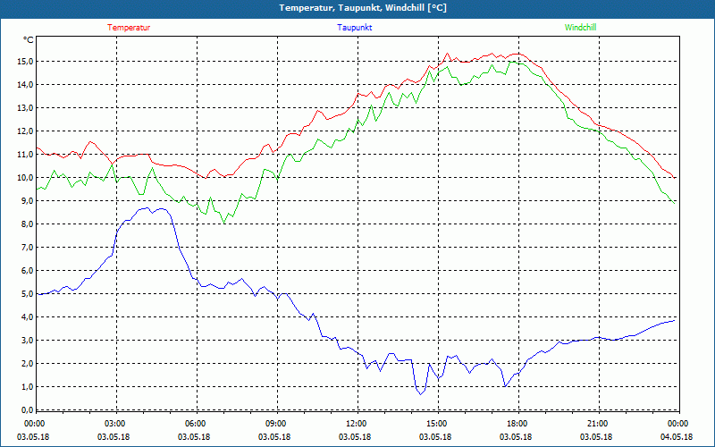Click the 03:00 time axis label

114,424
